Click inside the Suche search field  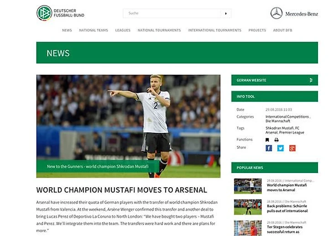(x=172, y=13)
